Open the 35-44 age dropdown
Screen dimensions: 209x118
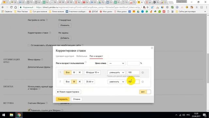pos(89,82)
